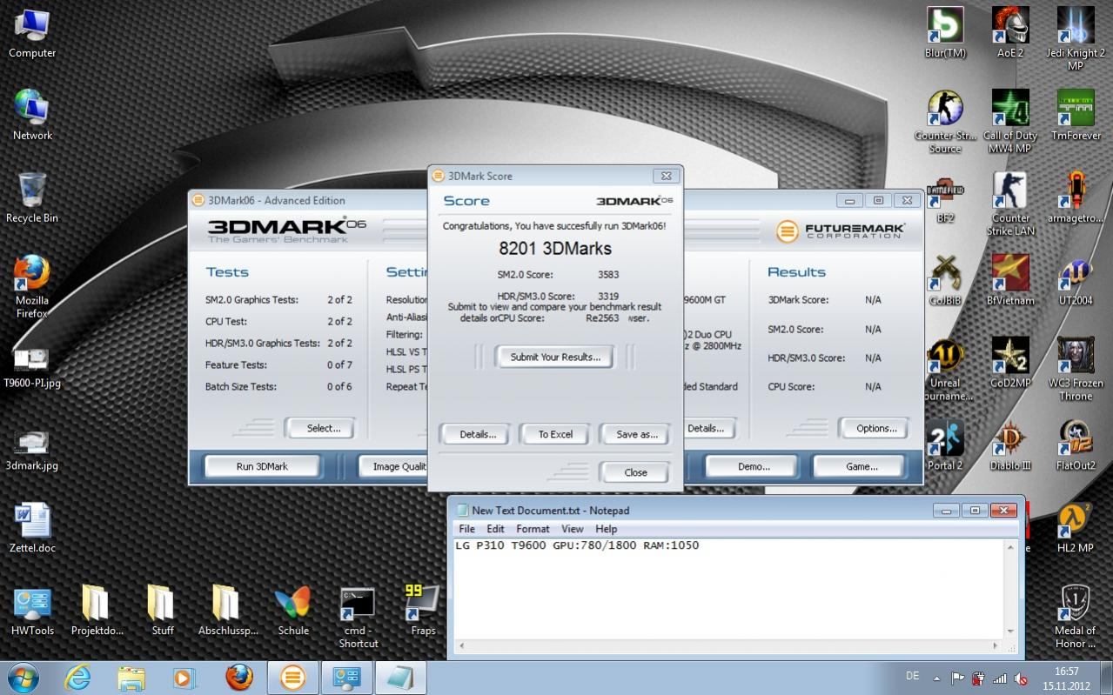Viewport: 1113px width, 695px height.
Task: Open Windows Media Player from taskbar
Action: (184, 678)
